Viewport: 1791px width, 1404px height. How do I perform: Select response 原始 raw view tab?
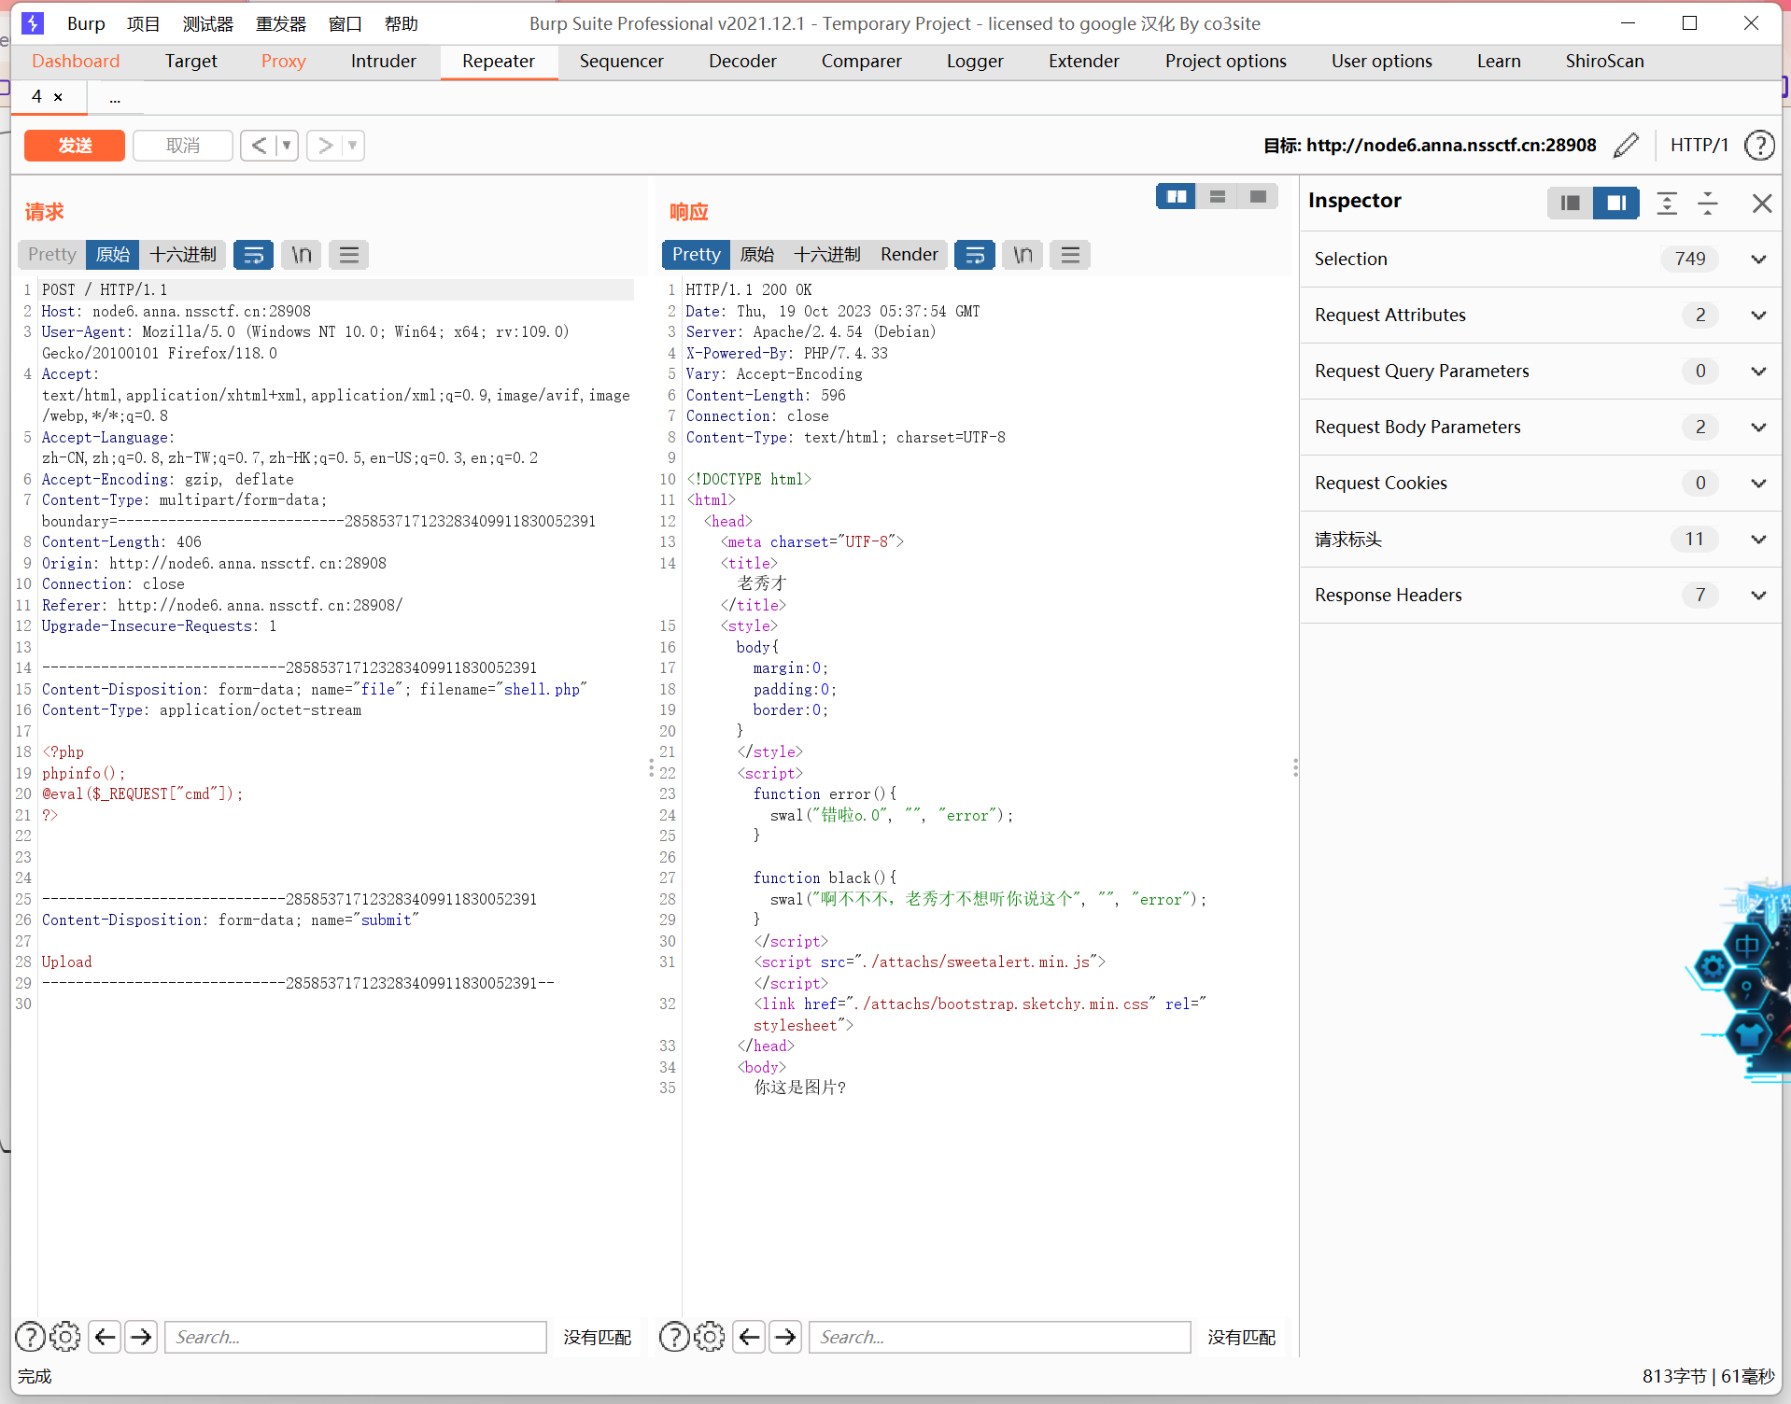coord(757,254)
